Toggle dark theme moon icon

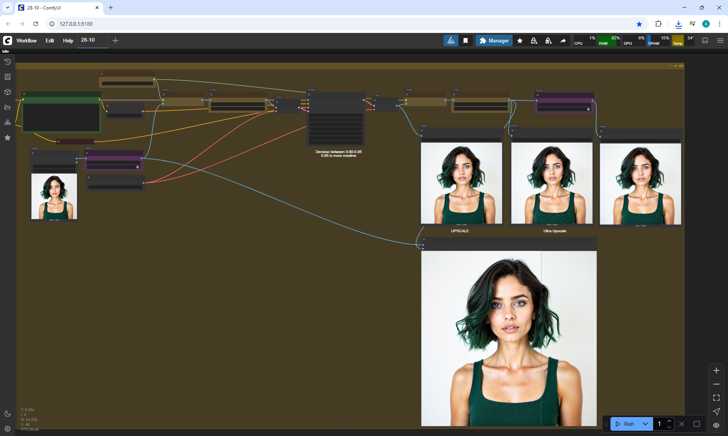[x=7, y=414]
